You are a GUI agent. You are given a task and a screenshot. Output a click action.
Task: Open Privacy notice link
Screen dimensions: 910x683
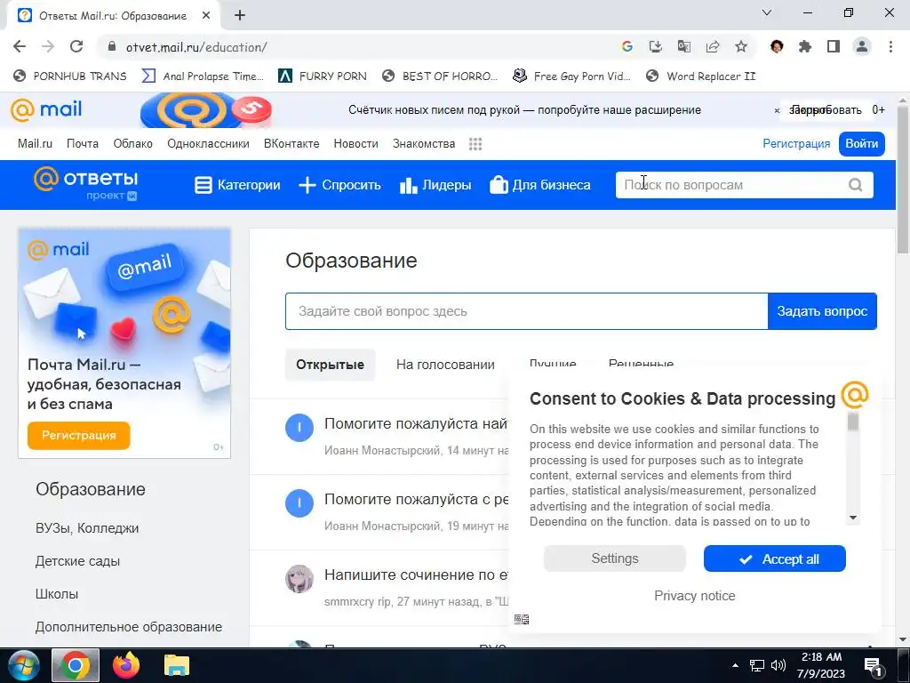(695, 596)
